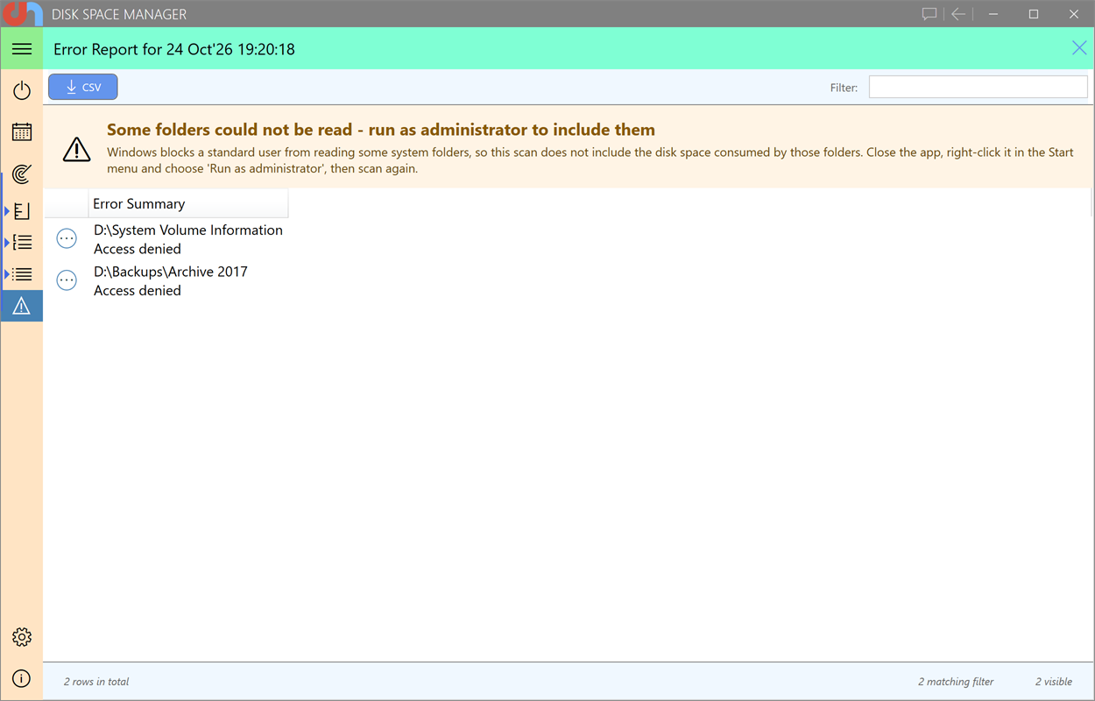The height and width of the screenshot is (701, 1095).
Task: Show app info via the circled i icon
Action: tap(22, 678)
